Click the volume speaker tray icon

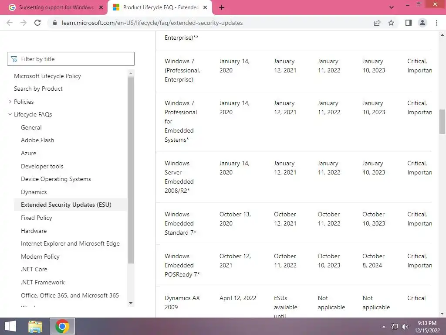405,327
